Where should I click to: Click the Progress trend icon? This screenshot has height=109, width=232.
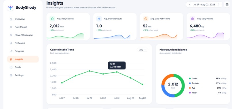(11, 51)
